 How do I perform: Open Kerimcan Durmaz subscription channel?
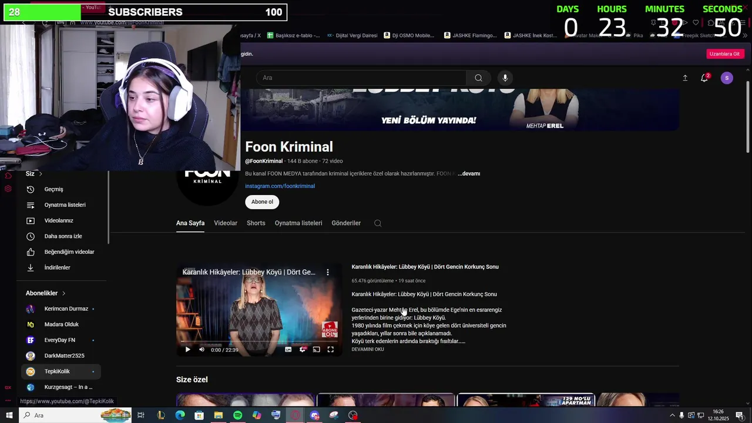pos(61,308)
